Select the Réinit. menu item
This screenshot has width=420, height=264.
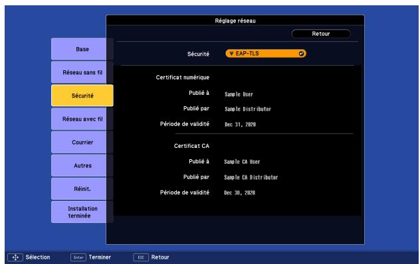point(82,189)
